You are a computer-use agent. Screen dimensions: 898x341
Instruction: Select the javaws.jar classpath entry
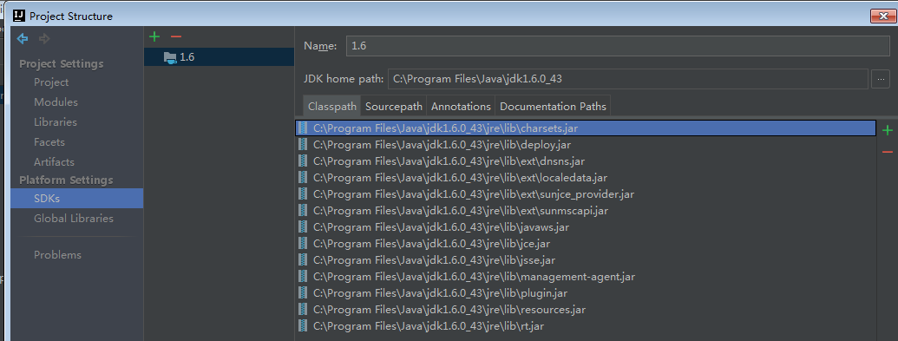point(586,227)
